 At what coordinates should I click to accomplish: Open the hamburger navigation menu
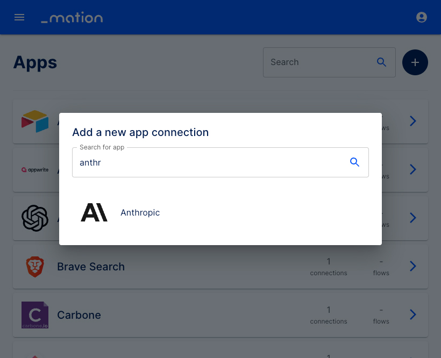[x=19, y=17]
